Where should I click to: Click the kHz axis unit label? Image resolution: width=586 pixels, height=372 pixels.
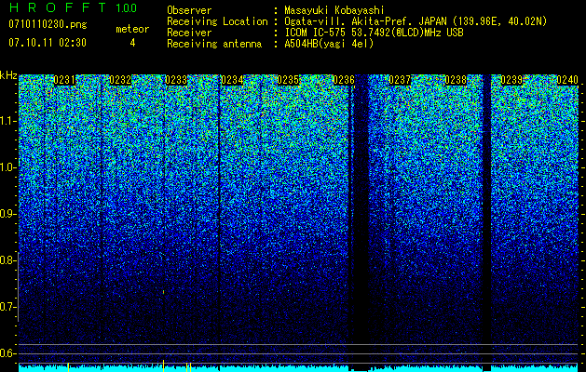pos(8,75)
